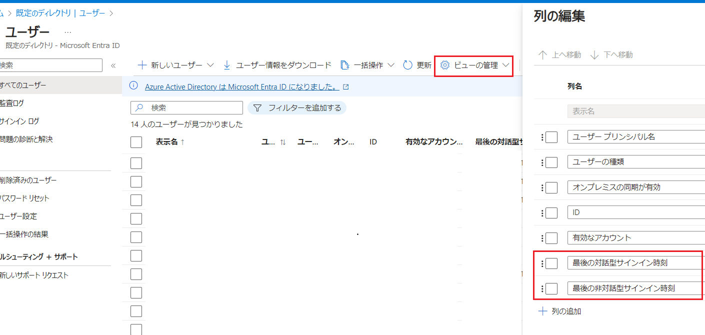Click the info icon on the Entra ID banner
This screenshot has width=705, height=335.
pos(133,86)
